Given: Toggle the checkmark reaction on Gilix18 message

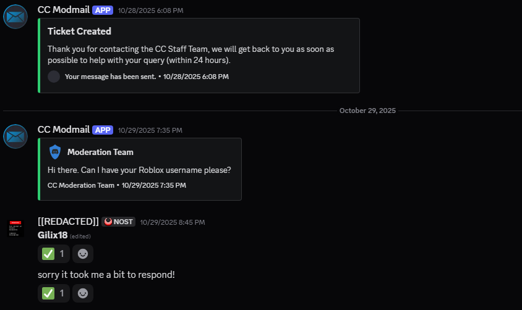Looking at the screenshot, I should (x=53, y=253).
